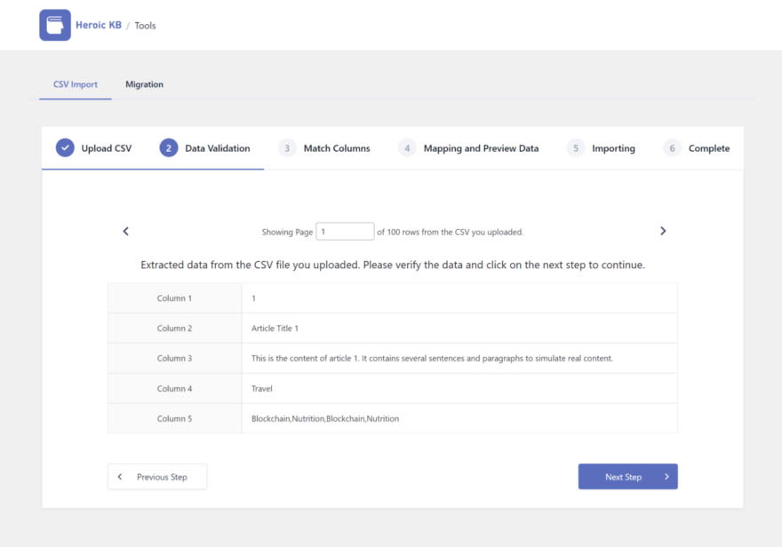Click the step 3 circle for Match Columns
Viewport: 782px width, 547px height.
tap(289, 147)
